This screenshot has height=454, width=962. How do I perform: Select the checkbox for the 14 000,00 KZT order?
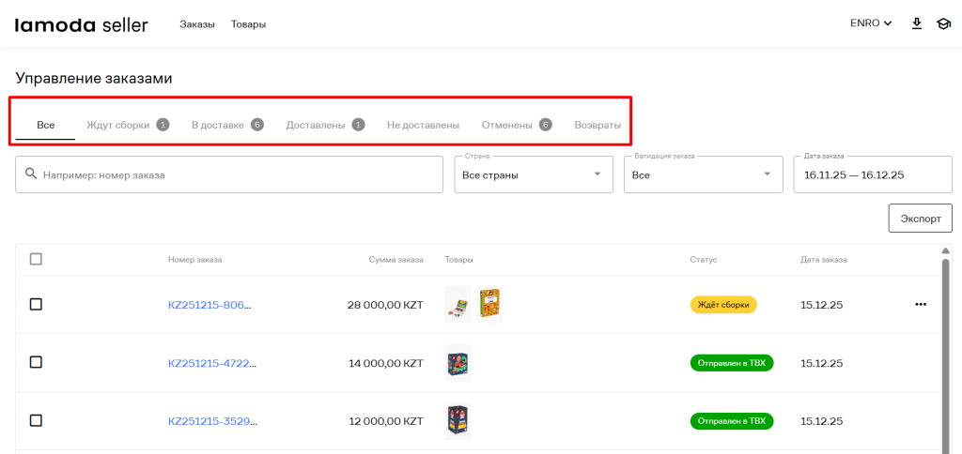coord(36,362)
